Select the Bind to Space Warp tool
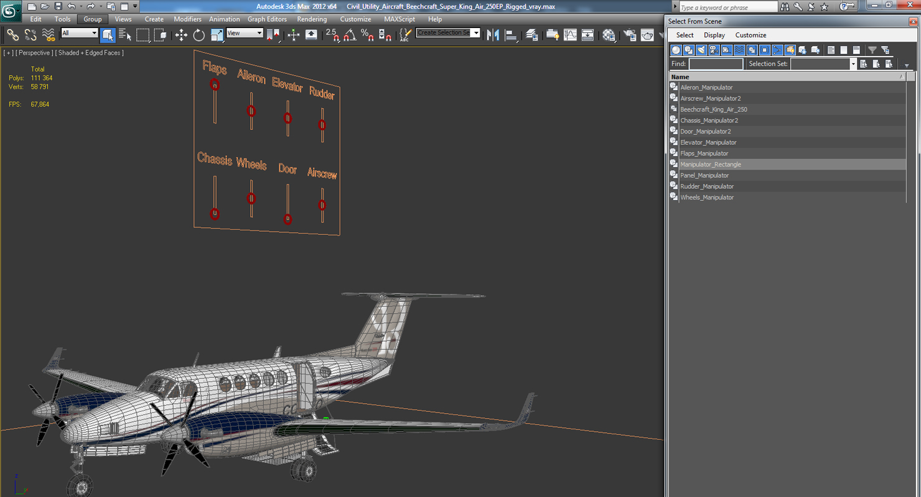The width and height of the screenshot is (921, 497). pos(48,35)
